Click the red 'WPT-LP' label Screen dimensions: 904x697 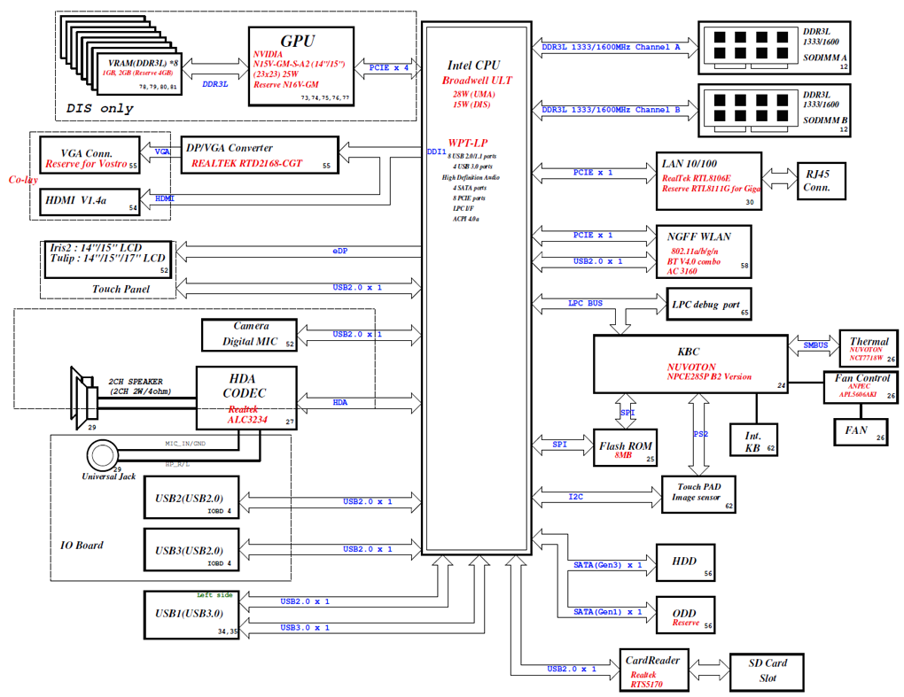[x=468, y=143]
